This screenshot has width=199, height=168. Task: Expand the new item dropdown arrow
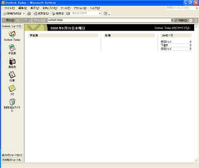tap(24, 14)
